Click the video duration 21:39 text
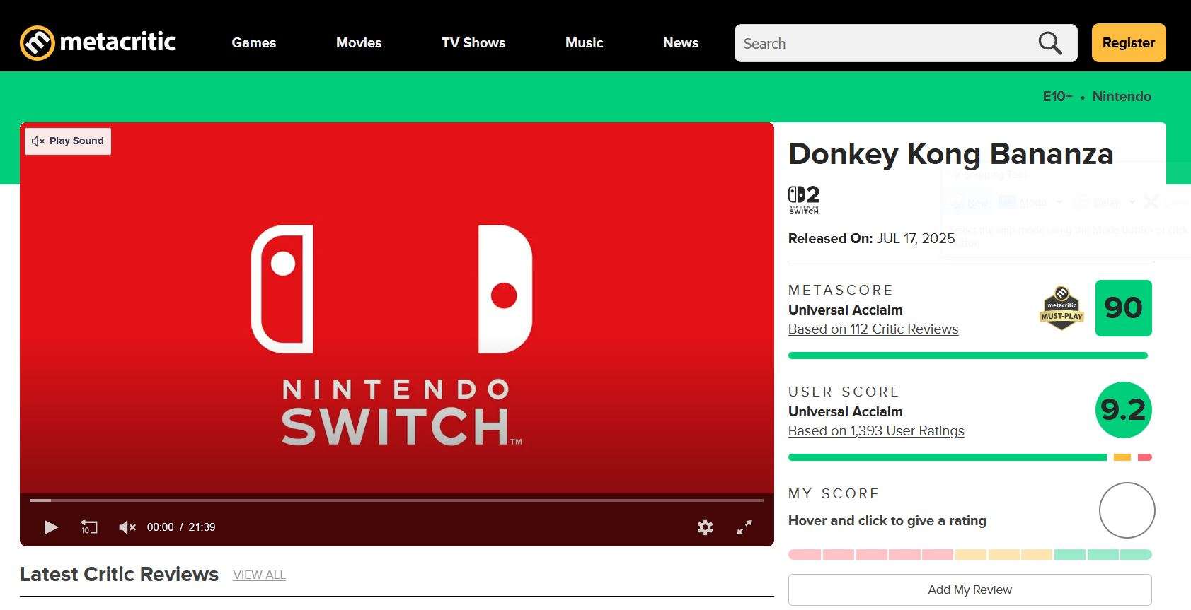1191x610 pixels. point(202,527)
